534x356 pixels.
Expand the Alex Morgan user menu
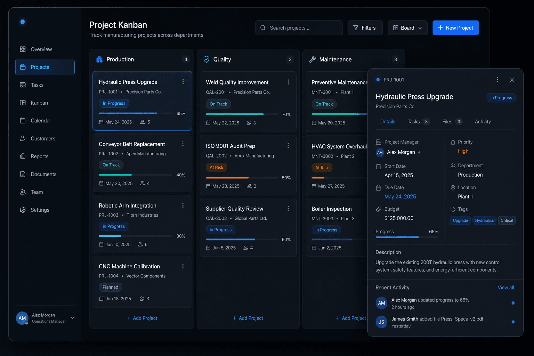pos(73,318)
